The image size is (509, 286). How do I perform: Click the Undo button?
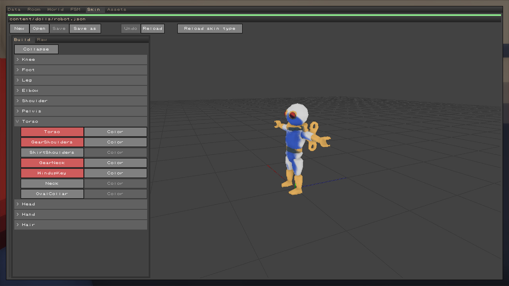(x=131, y=29)
